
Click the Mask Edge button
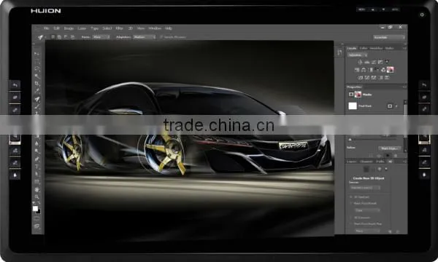pos(389,148)
